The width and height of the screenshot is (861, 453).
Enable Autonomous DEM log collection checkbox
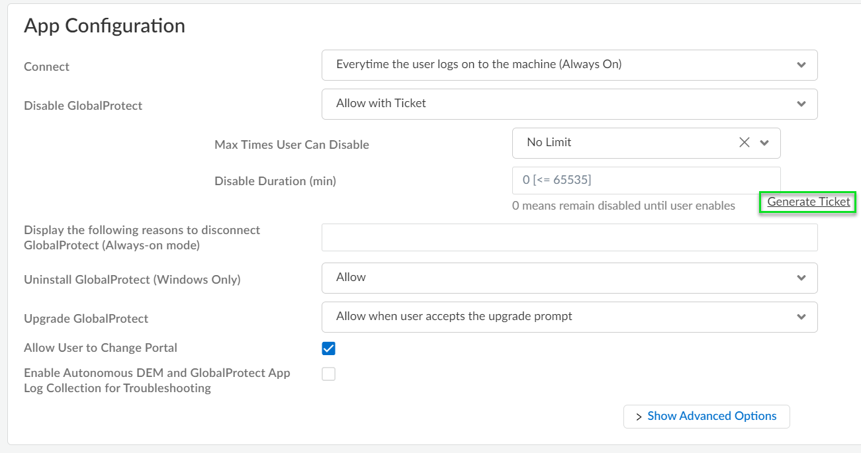click(x=328, y=374)
